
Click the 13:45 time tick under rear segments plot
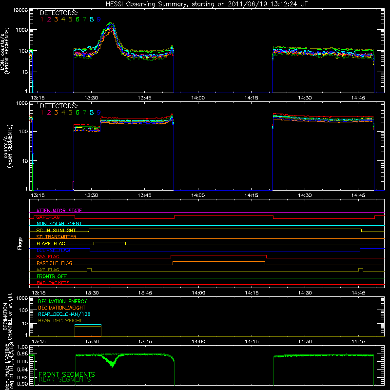click(144, 195)
